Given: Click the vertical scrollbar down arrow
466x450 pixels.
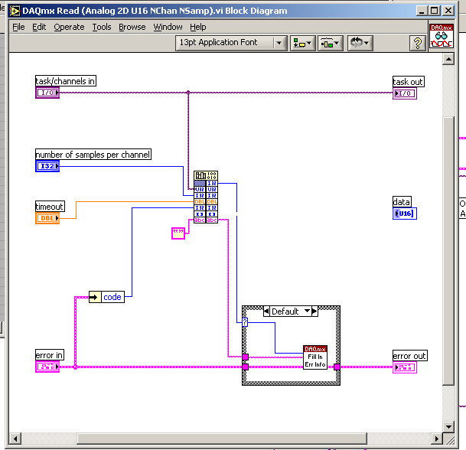Looking at the screenshot, I should (x=448, y=427).
